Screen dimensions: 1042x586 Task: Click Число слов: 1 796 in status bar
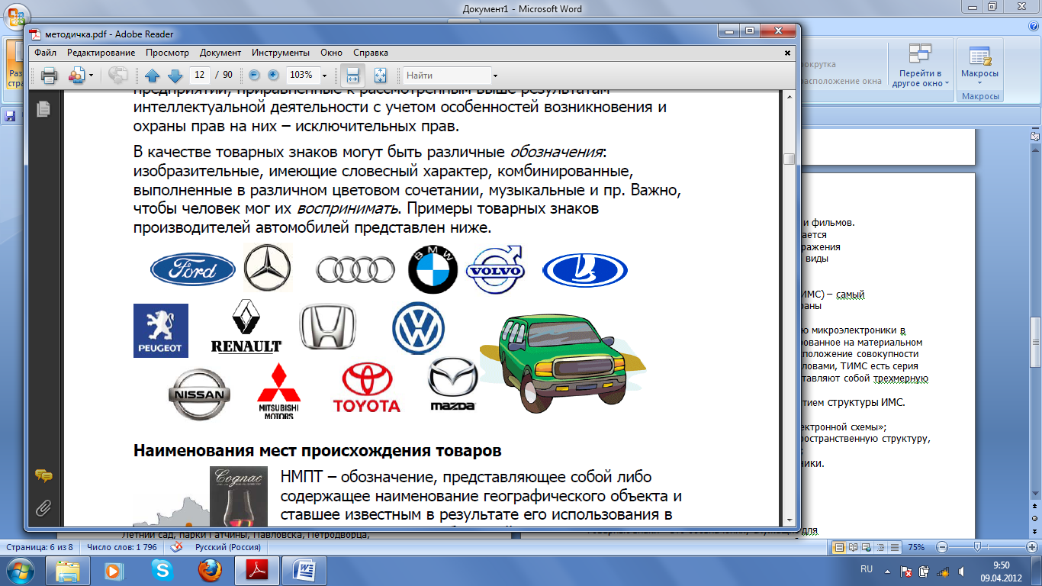pos(122,547)
